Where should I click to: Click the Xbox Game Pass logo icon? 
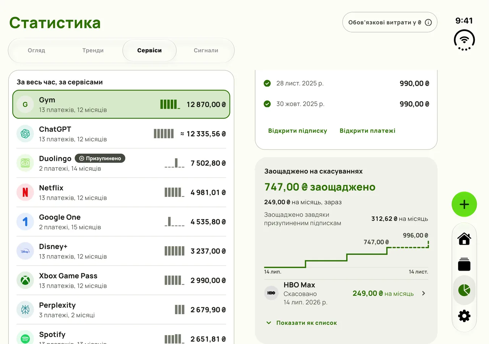point(25,280)
